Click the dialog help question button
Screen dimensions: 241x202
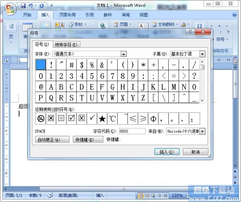(190, 32)
